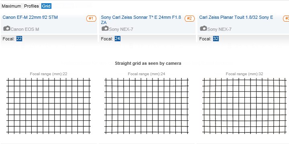This screenshot has width=289, height=144.
Task: Select Sony NEX-7 label under the Sonnar lens
Action: click(x=121, y=29)
